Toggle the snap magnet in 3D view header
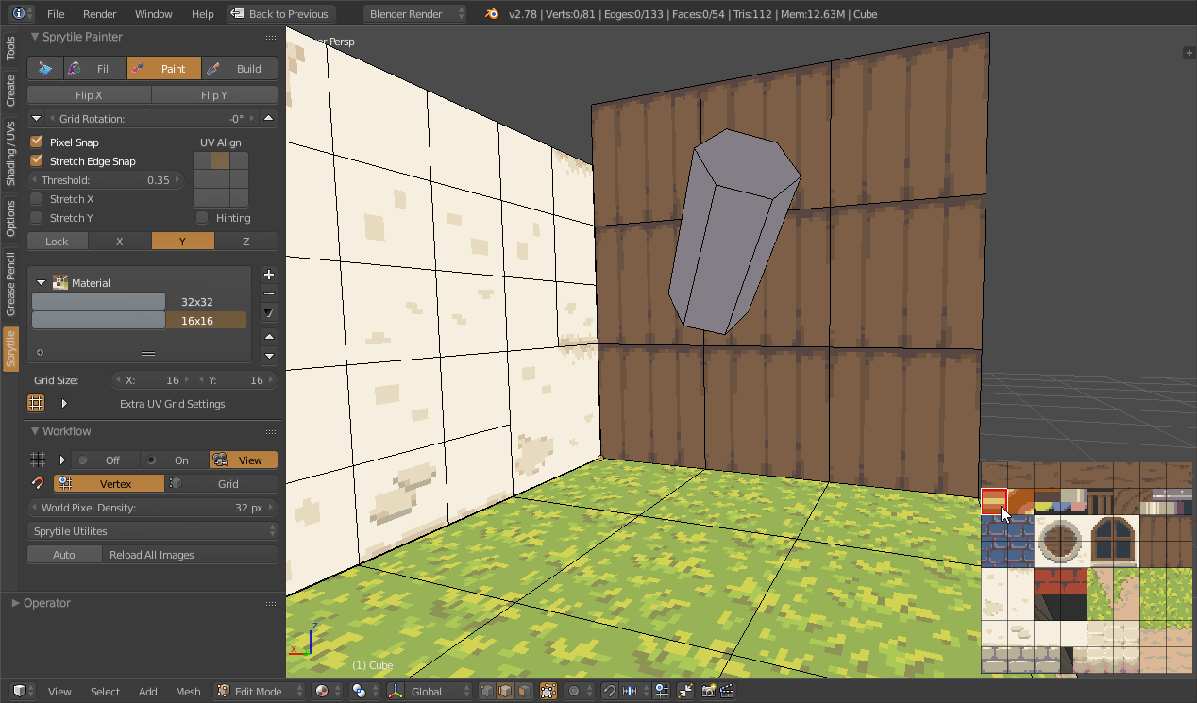The width and height of the screenshot is (1197, 703). 610,691
